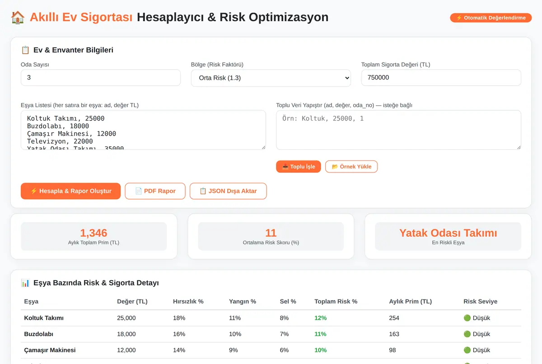Click the green circle in Buzdolabı row
This screenshot has height=364, width=542.
click(x=467, y=334)
